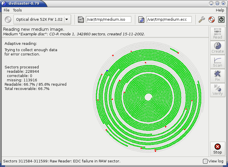Image resolution: width=228 pixels, height=167 pixels.
Task: Click the power quit icon
Action: click(x=221, y=20)
